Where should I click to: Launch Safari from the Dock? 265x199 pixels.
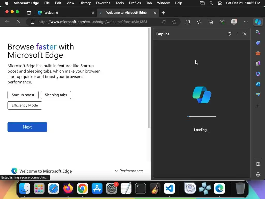(x=53, y=188)
